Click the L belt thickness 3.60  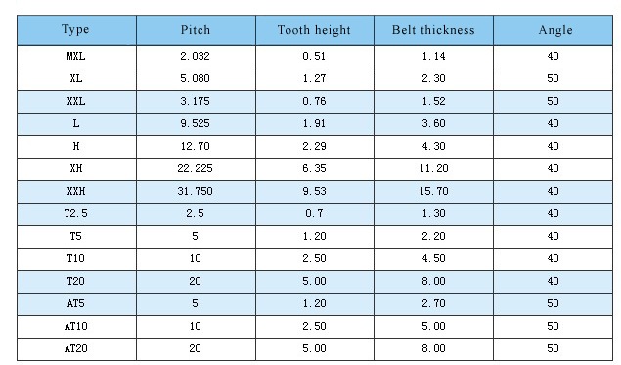click(x=433, y=124)
